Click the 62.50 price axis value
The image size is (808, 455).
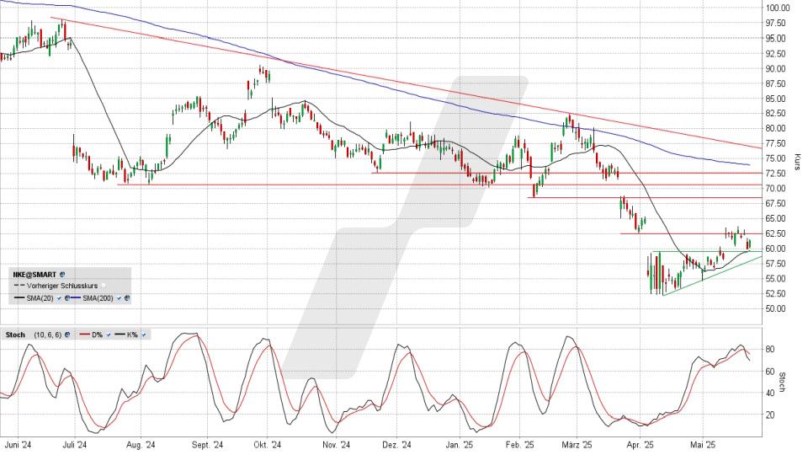coord(776,233)
